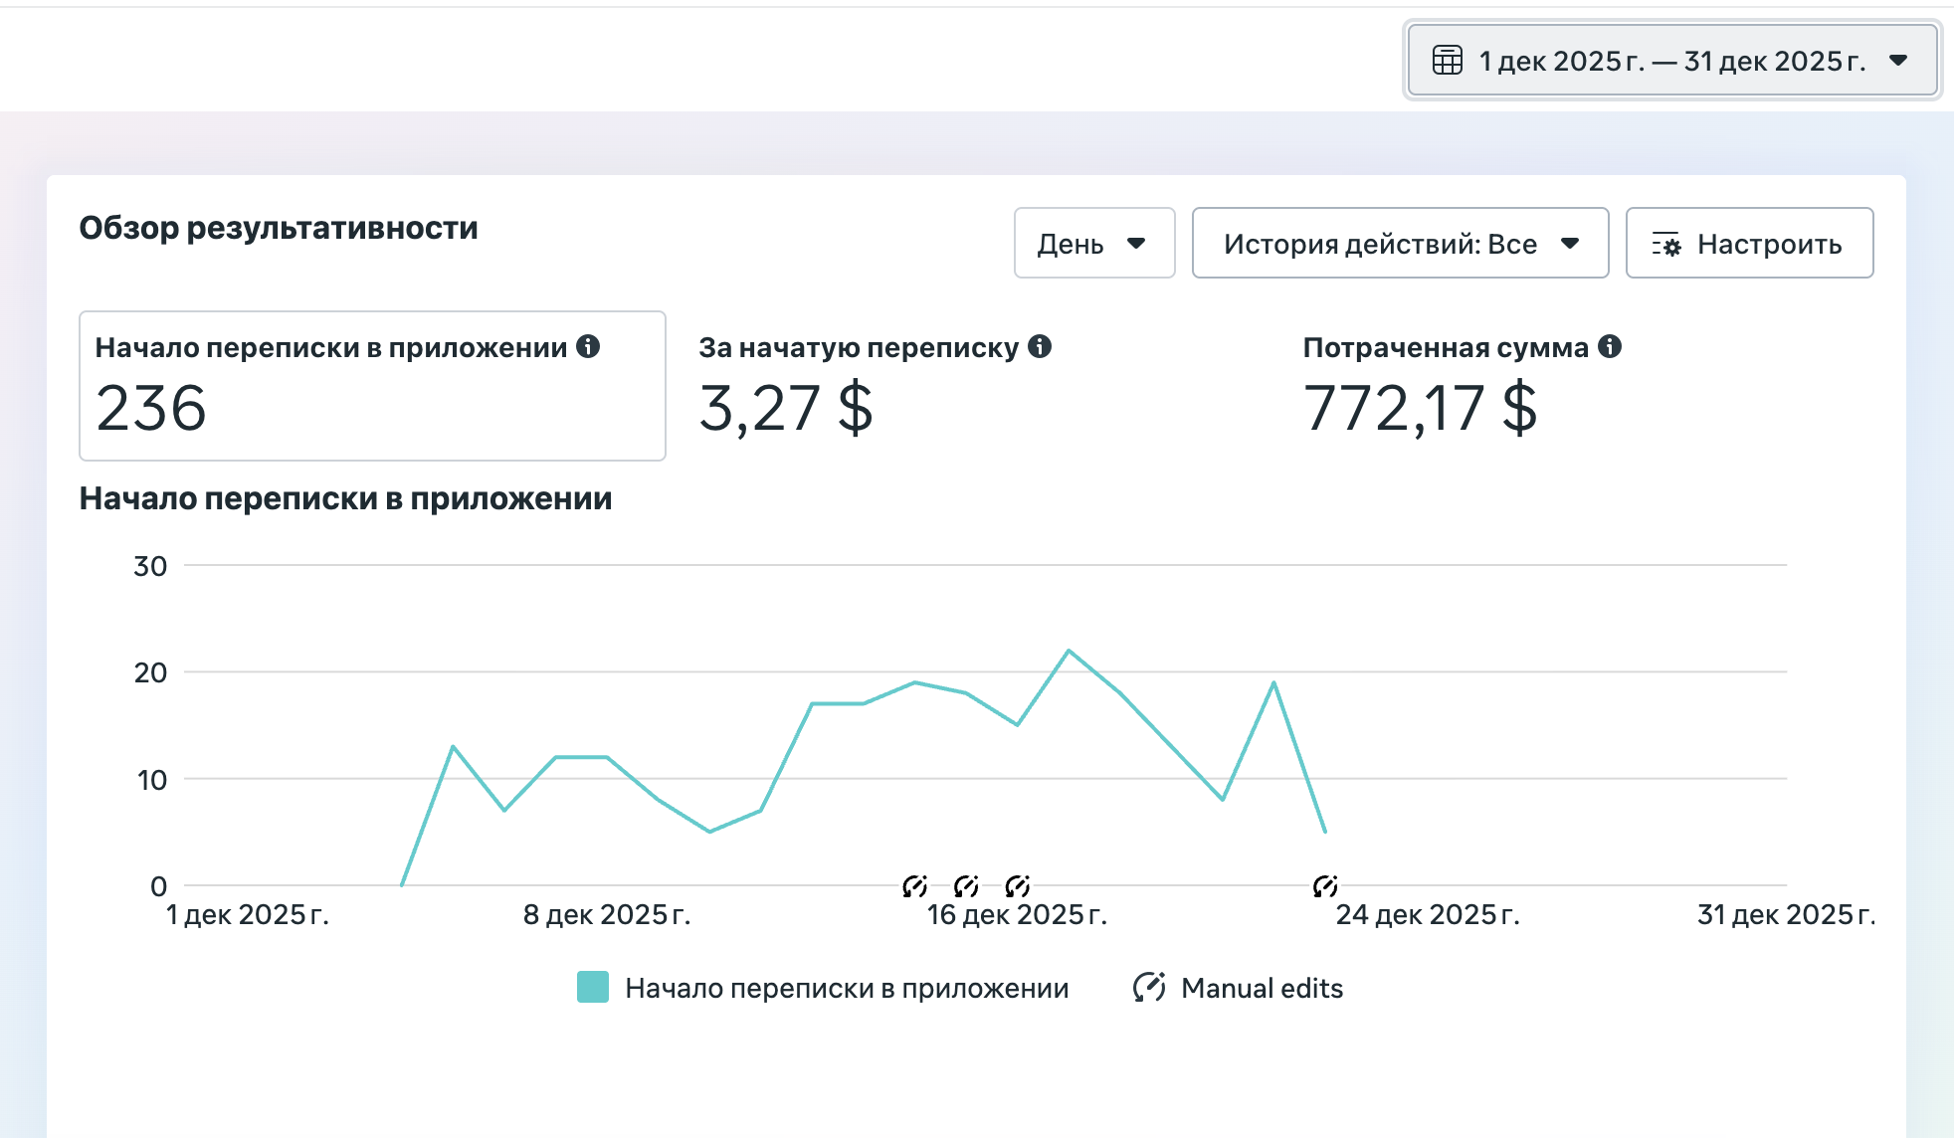
Task: Click the third manual edit marker near 16 дек
Action: point(1017,885)
